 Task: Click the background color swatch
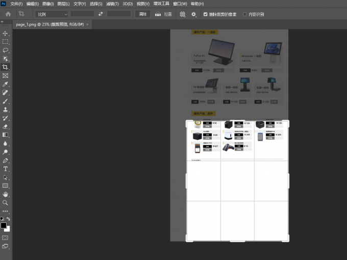(8, 229)
